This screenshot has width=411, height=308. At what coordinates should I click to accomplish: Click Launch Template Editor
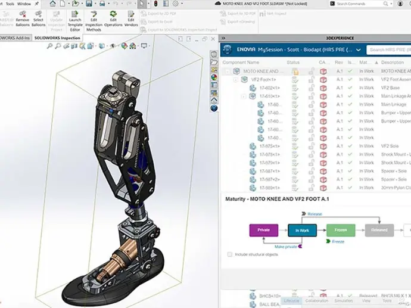pyautogui.click(x=75, y=21)
